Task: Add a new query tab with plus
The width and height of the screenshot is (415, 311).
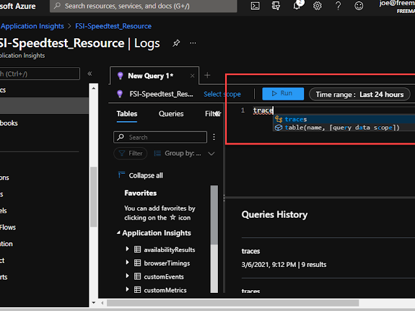Action: [x=207, y=75]
